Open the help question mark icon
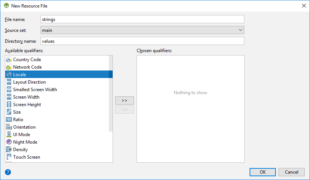The height and width of the screenshot is (180, 310). [x=8, y=172]
